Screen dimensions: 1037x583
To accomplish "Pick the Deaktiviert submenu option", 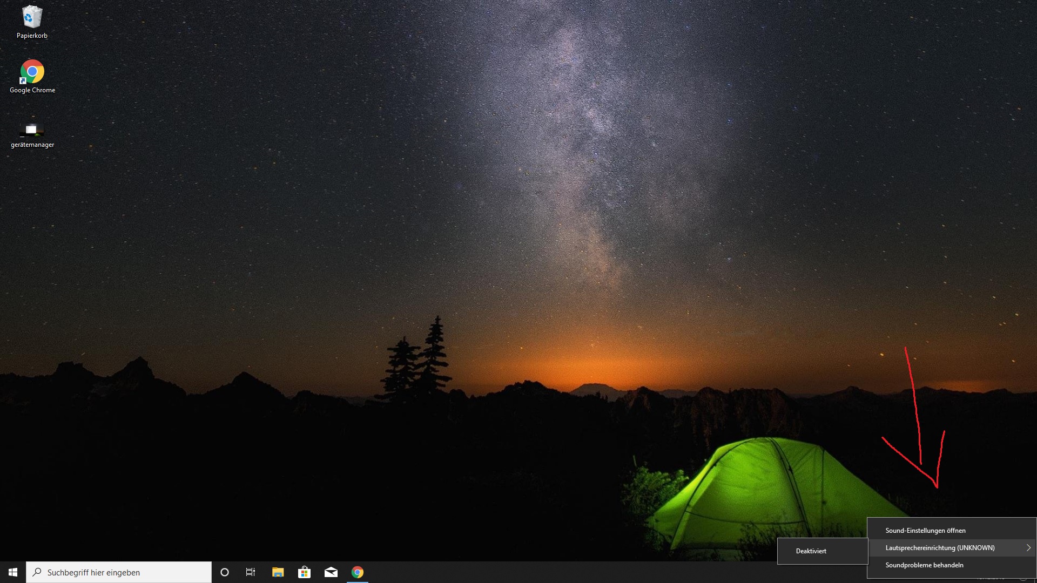I will pos(811,551).
